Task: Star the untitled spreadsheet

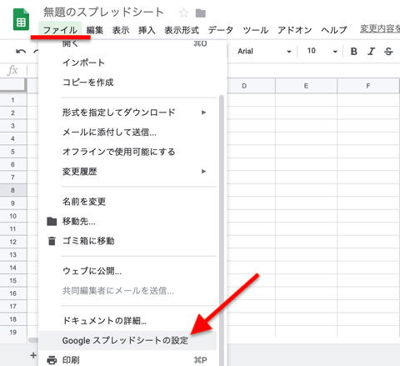Action: (x=183, y=13)
